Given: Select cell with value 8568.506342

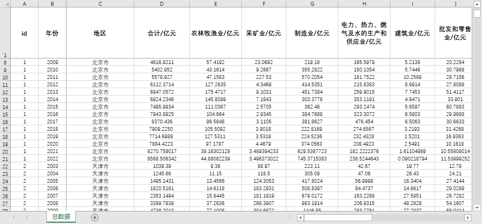Looking at the screenshot, I should click(x=162, y=159).
